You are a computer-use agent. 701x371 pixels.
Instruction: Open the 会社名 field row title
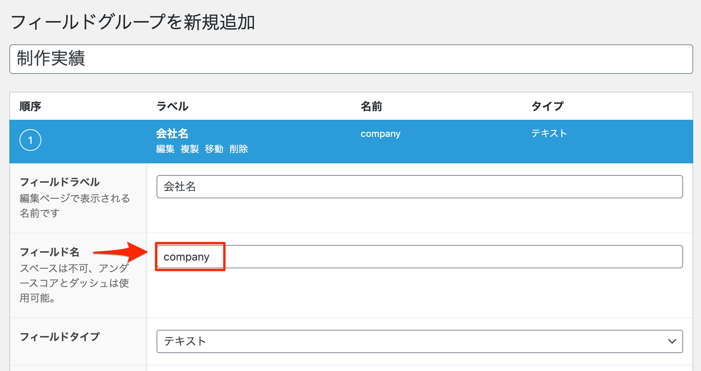[x=172, y=133]
